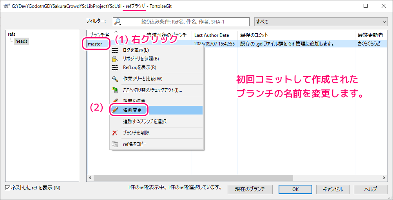Maximize the ref browser window

(366, 6)
